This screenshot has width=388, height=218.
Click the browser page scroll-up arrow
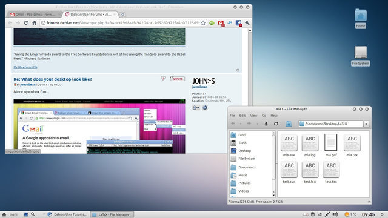click(x=250, y=30)
